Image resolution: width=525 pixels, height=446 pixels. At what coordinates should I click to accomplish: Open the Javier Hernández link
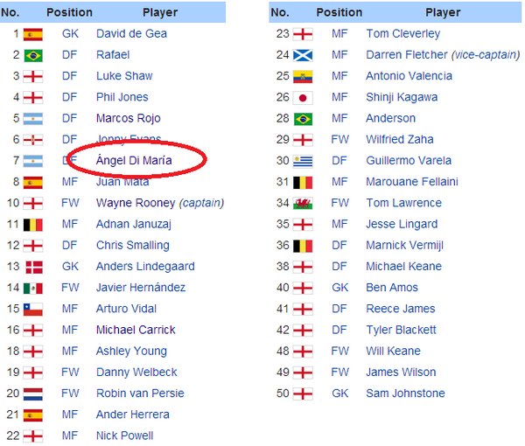click(x=141, y=288)
